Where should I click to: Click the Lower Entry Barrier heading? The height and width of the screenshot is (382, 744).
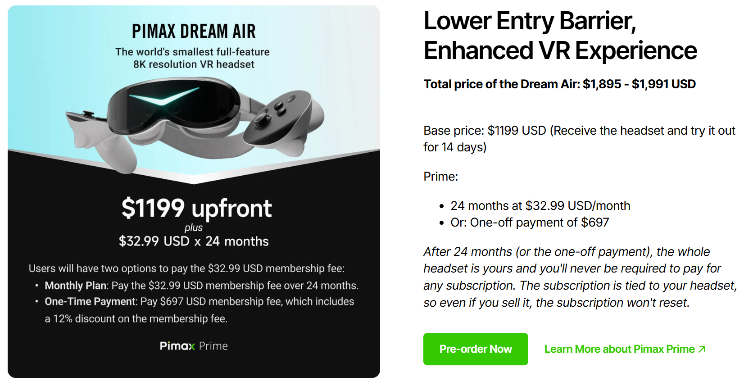[560, 36]
